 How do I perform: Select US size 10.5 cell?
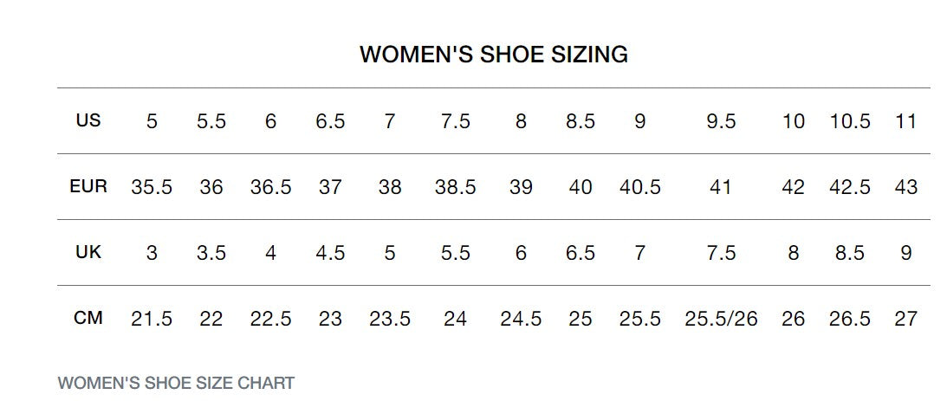click(x=849, y=121)
